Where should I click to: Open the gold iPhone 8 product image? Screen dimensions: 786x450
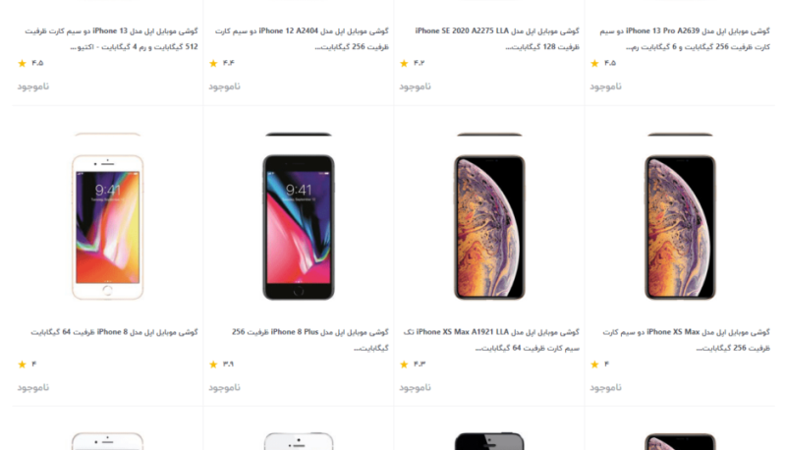pyautogui.click(x=108, y=227)
